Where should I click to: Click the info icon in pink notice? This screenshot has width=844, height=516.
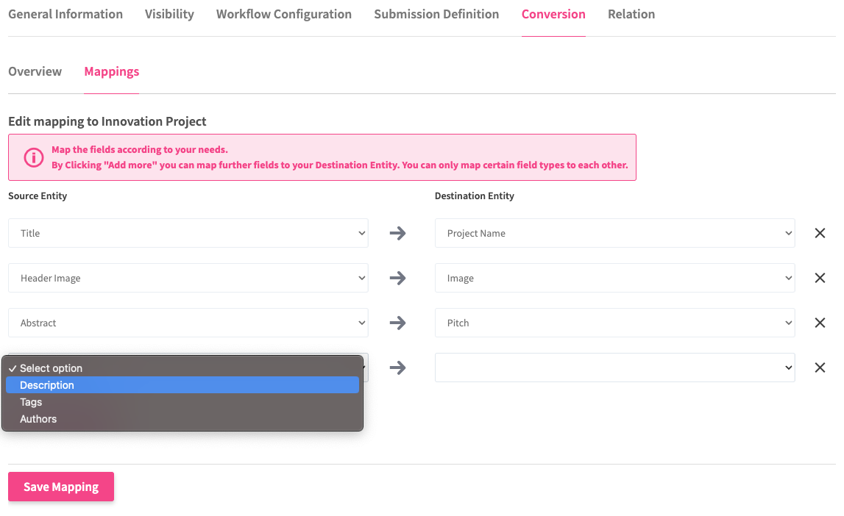click(34, 157)
